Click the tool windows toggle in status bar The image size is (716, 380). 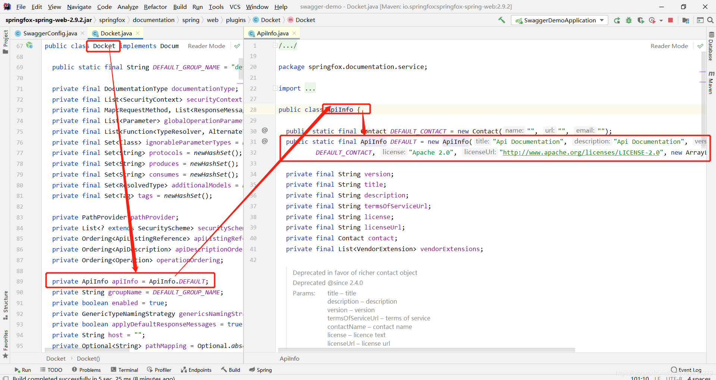[5, 378]
